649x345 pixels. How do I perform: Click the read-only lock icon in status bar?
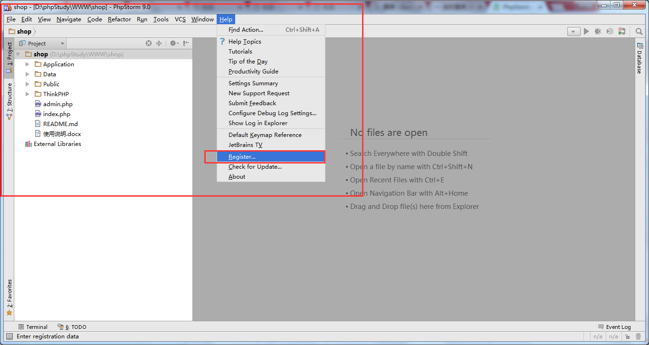(628, 336)
